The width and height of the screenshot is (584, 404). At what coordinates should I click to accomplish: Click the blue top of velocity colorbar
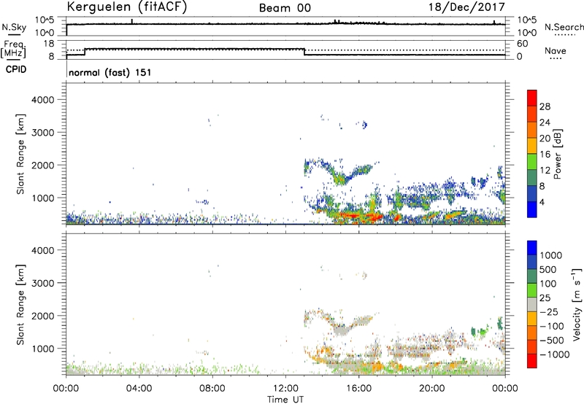pos(532,248)
